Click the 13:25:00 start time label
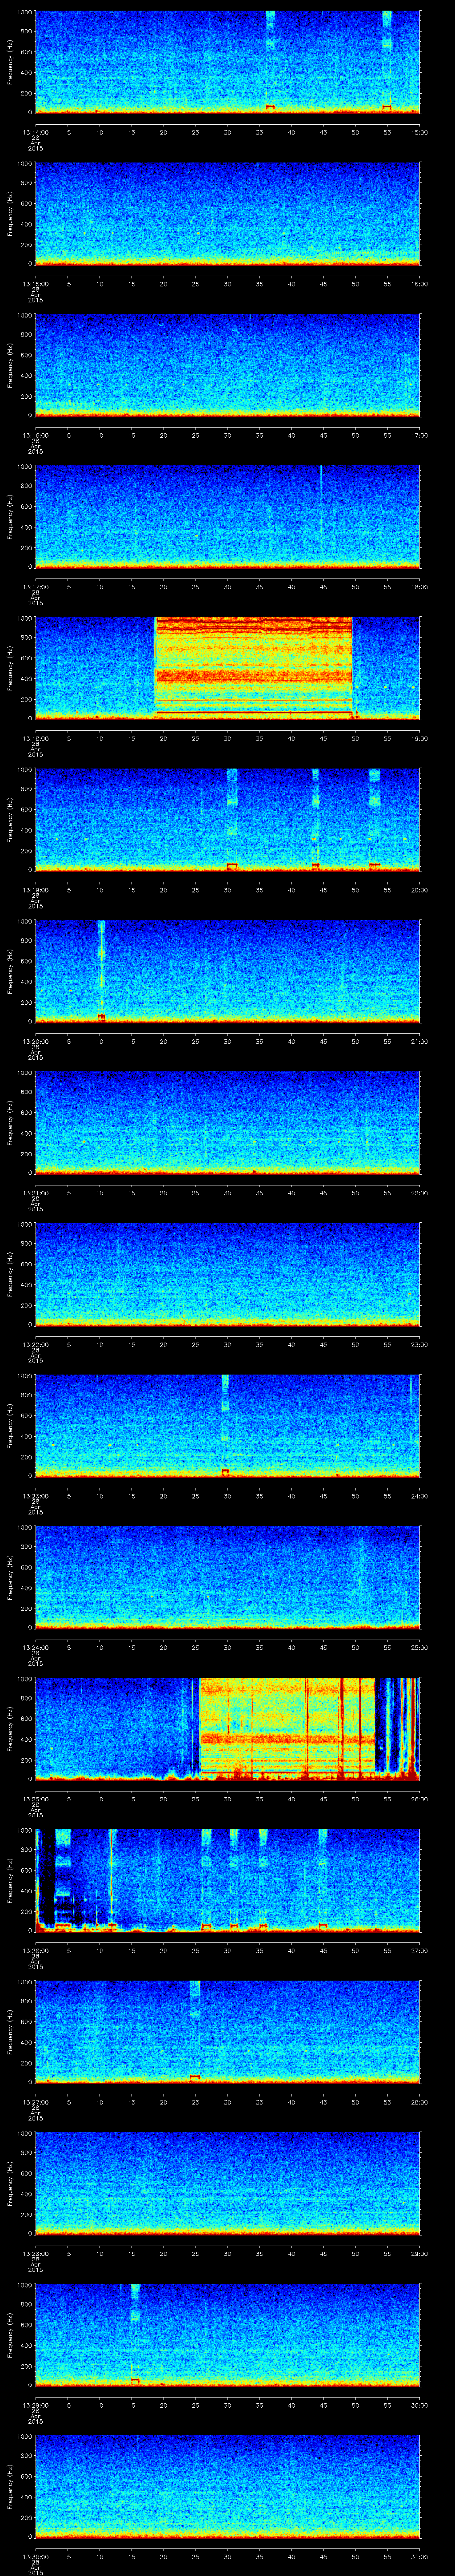The height and width of the screenshot is (2576, 455). coord(35,1799)
